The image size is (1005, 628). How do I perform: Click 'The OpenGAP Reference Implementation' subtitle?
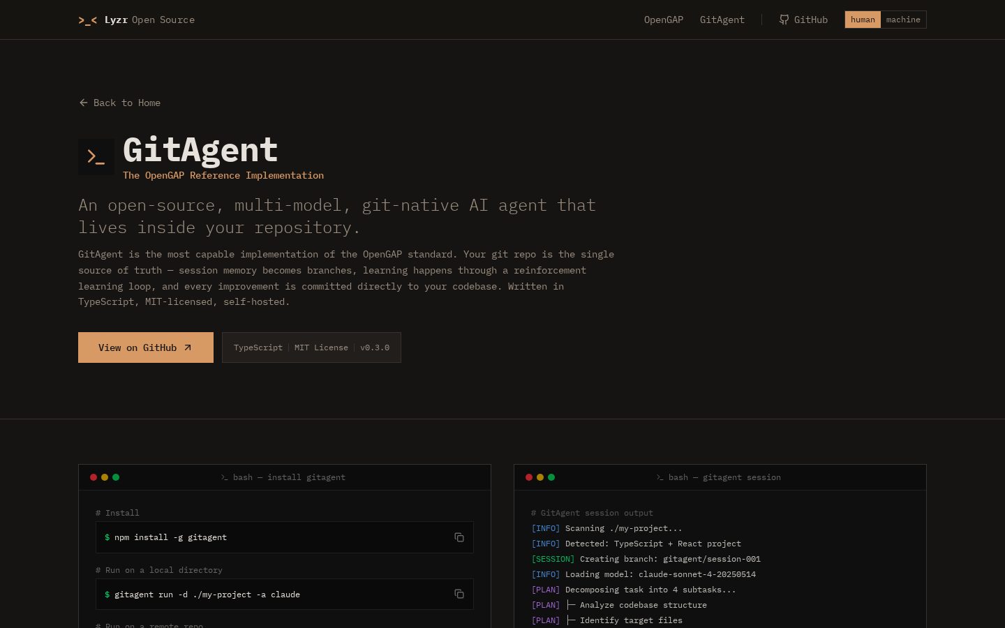point(223,175)
